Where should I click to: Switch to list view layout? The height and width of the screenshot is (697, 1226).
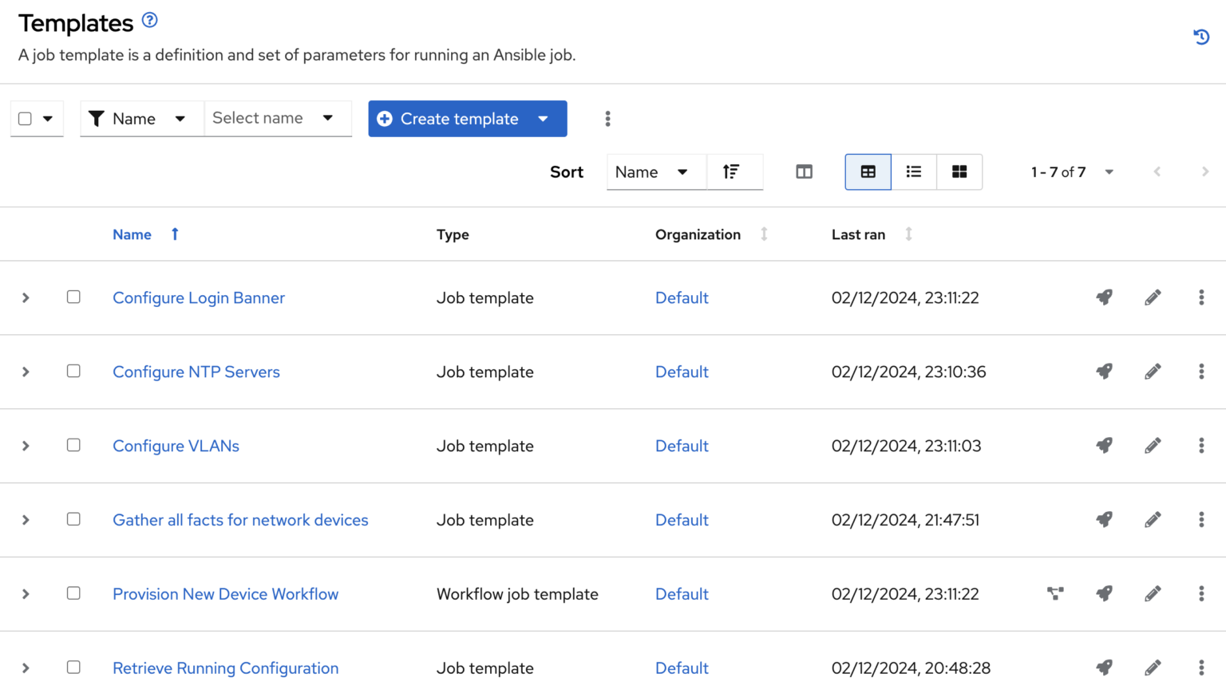point(914,172)
